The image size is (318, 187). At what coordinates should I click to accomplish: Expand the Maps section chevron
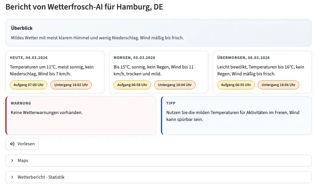point(12,160)
